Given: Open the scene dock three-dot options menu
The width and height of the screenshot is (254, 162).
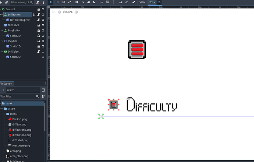Looking at the screenshot, I should click(x=43, y=3).
